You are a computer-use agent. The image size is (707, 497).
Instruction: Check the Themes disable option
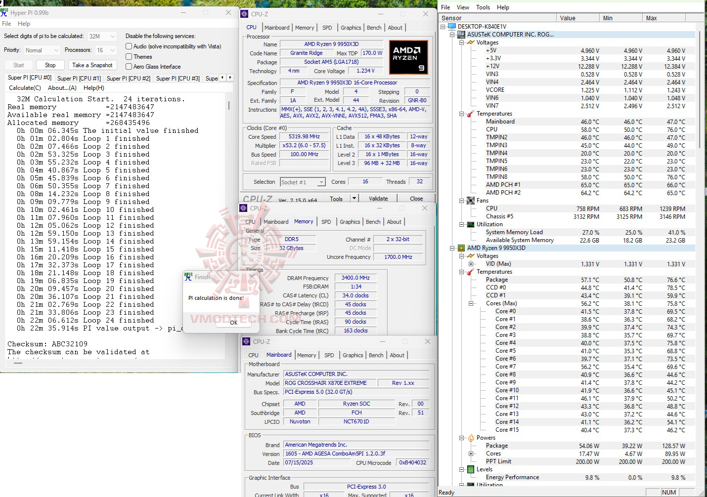click(130, 56)
